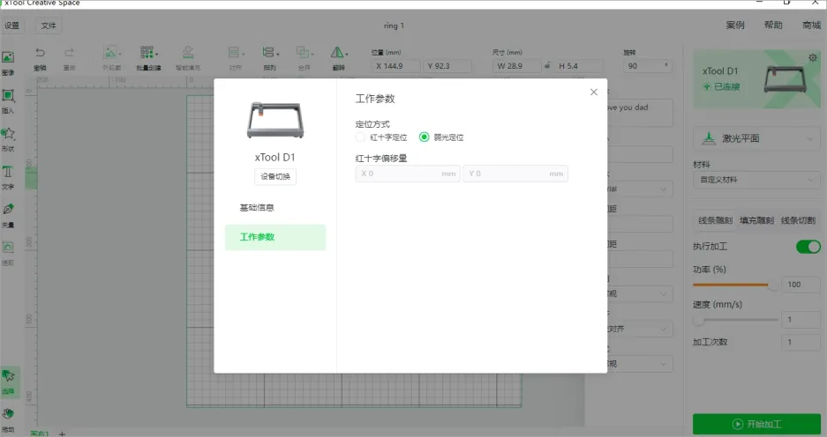The image size is (827, 437).
Task: Click the 'ring 1' project title
Action: 394,26
